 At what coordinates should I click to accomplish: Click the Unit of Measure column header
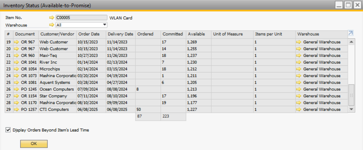pos(232,34)
